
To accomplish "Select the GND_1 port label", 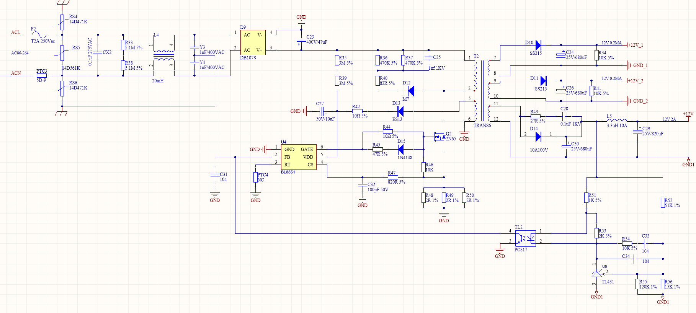I will 640,65.
